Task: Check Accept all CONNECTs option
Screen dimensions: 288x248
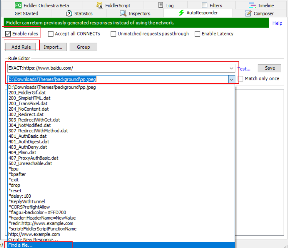Action: click(51, 34)
